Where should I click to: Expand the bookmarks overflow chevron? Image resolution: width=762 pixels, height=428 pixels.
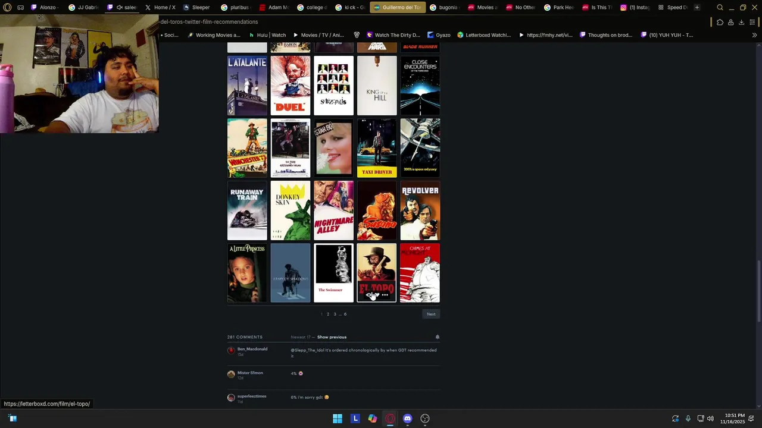(754, 35)
